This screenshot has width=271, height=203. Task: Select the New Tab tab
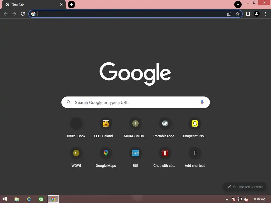click(x=34, y=4)
